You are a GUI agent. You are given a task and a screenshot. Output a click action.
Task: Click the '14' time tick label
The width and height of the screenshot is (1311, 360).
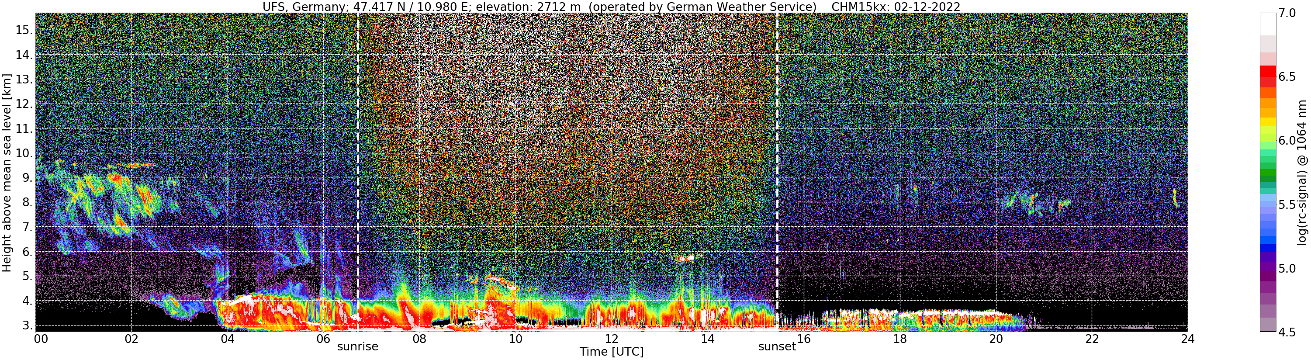pyautogui.click(x=707, y=339)
